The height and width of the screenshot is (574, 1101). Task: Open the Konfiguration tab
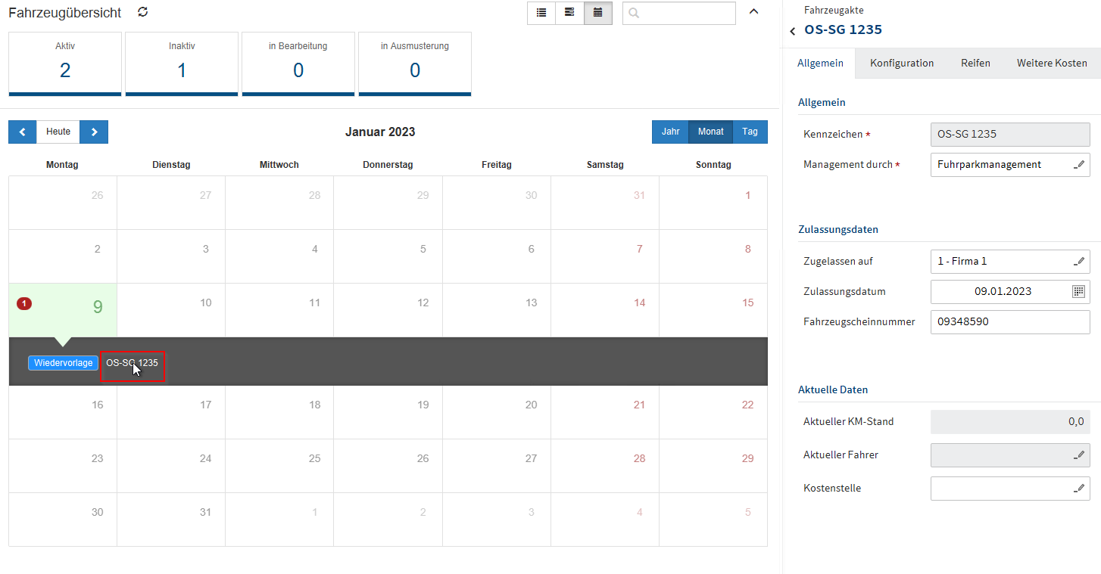(x=901, y=64)
